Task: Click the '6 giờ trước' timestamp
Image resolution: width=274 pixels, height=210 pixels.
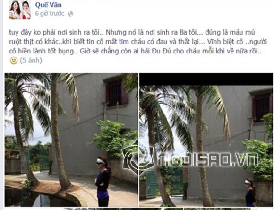Action: tap(50, 13)
